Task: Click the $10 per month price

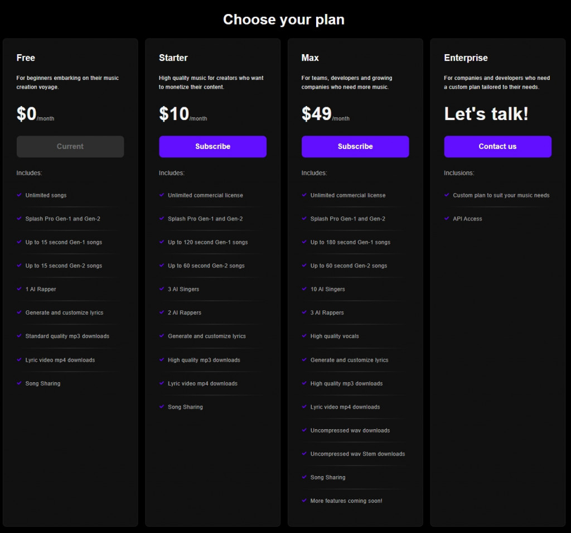Action: (x=182, y=114)
